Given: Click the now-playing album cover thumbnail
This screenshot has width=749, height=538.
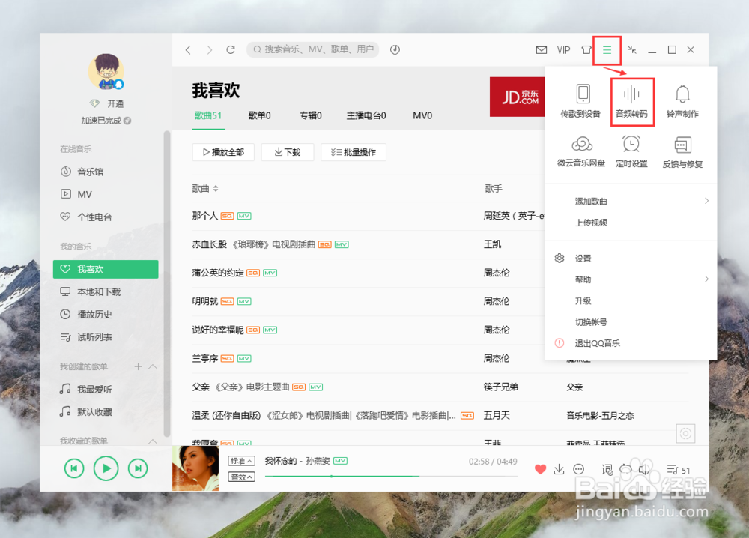Looking at the screenshot, I should tap(195, 468).
